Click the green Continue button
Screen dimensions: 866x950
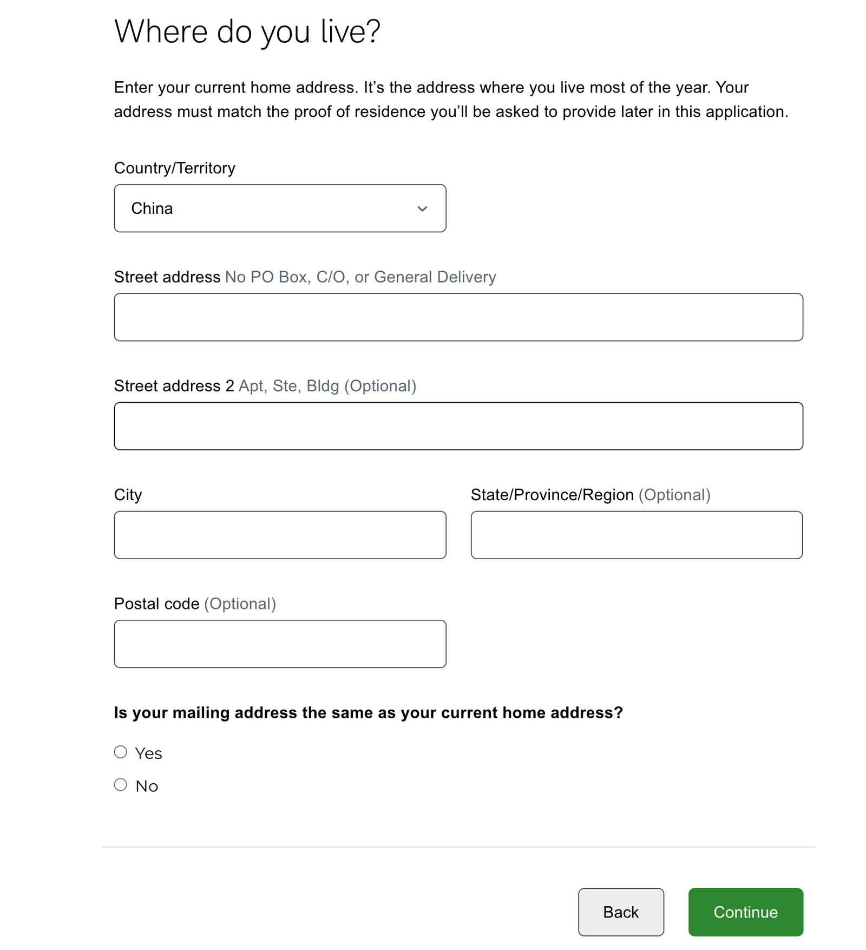[746, 912]
